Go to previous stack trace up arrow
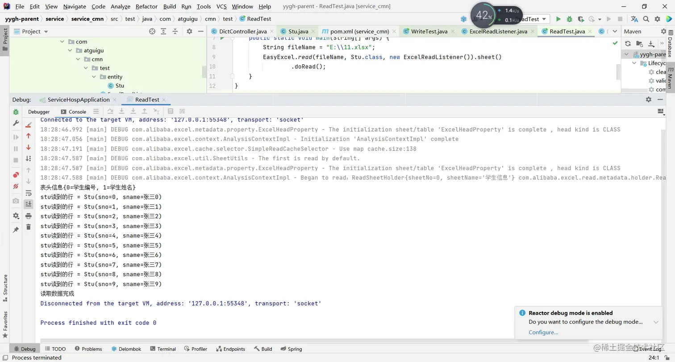This screenshot has height=362, width=675. click(x=29, y=136)
